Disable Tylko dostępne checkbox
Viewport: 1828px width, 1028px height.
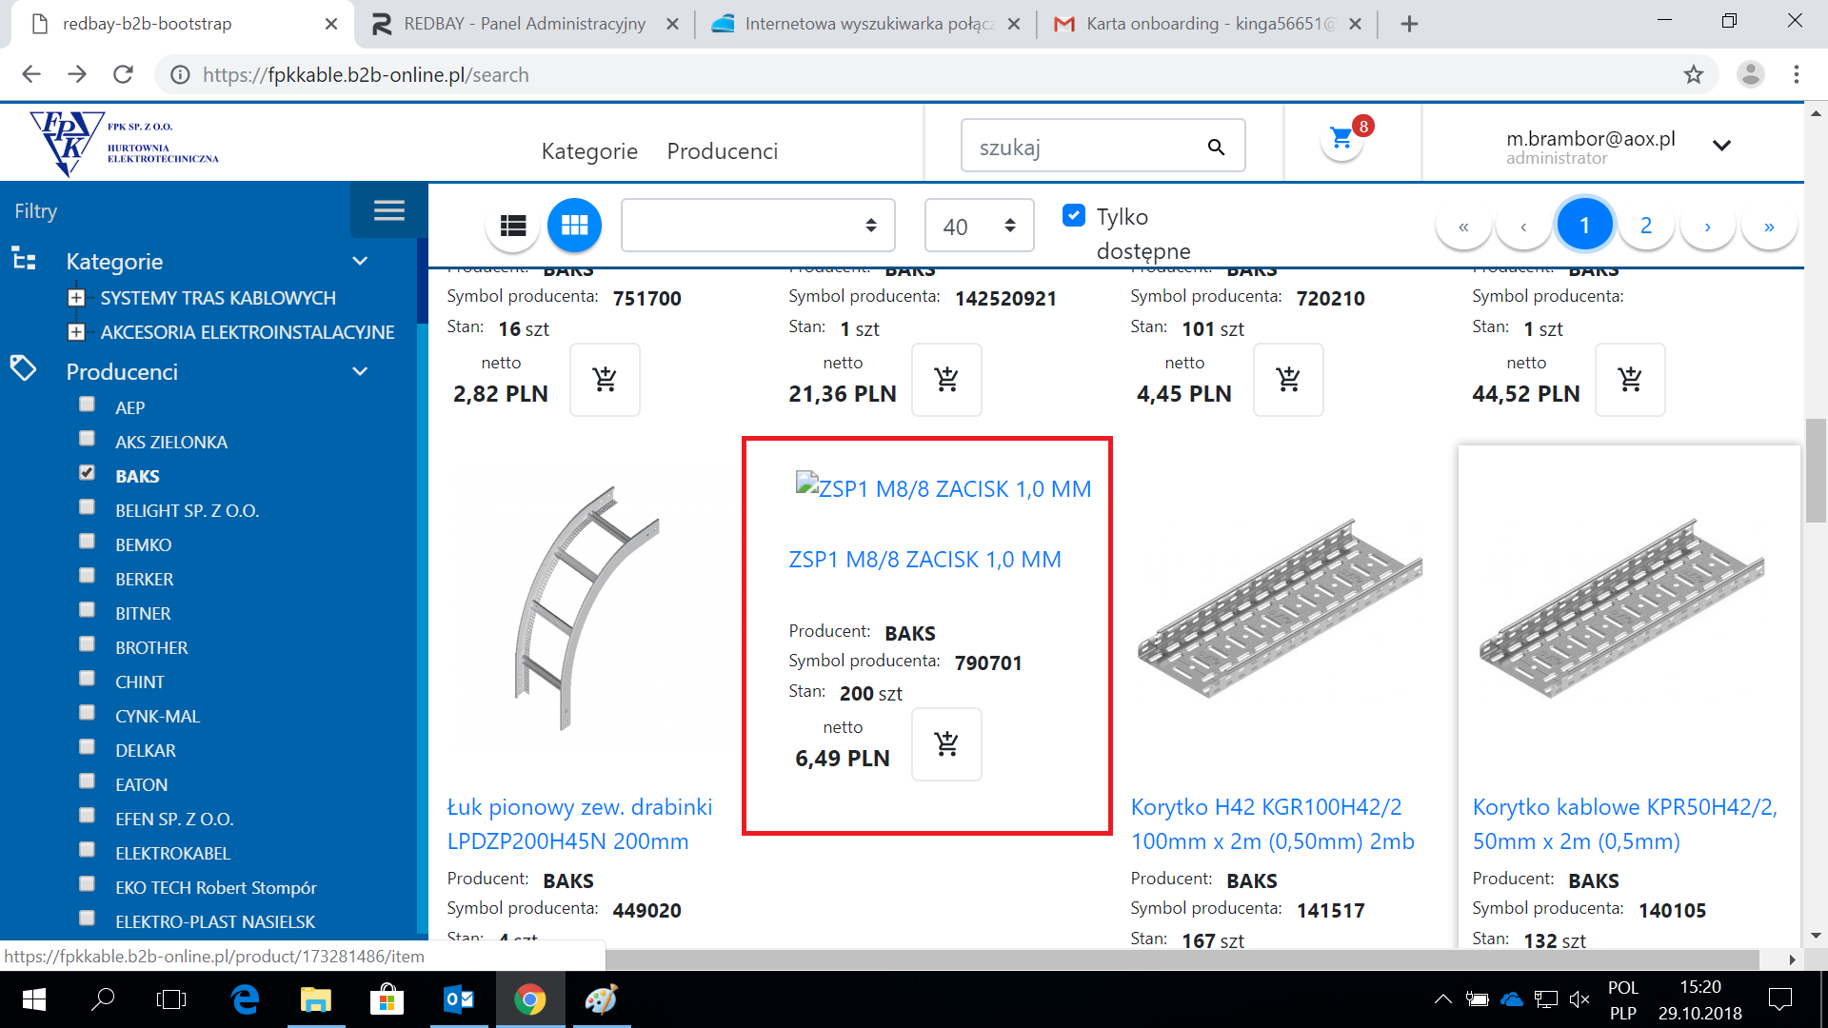point(1073,215)
